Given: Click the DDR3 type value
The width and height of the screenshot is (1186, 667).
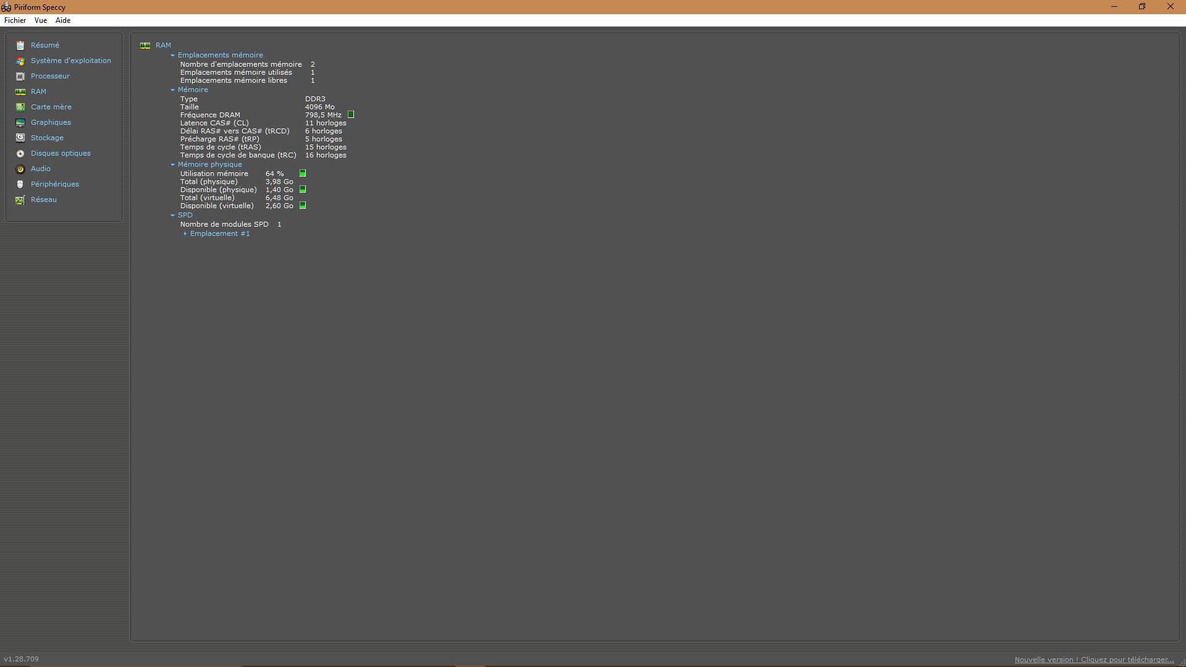Looking at the screenshot, I should [x=315, y=99].
